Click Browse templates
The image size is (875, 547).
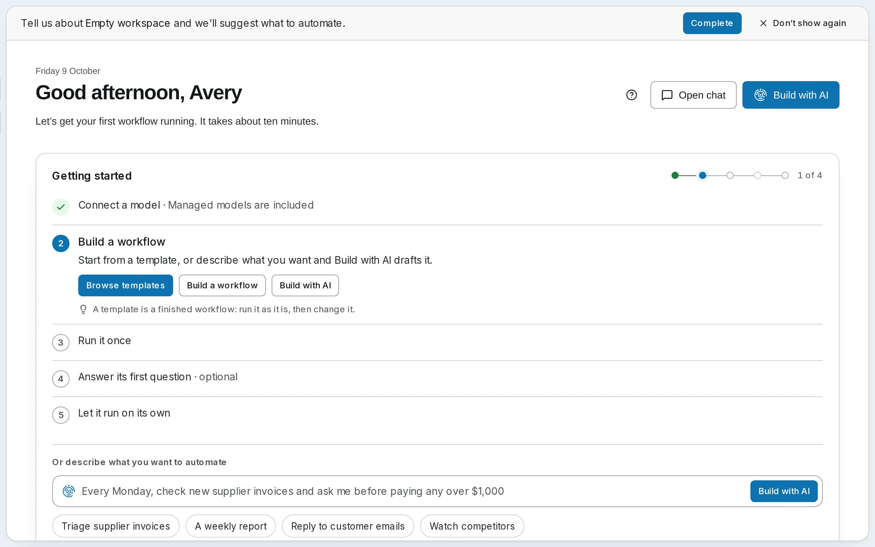tap(125, 285)
